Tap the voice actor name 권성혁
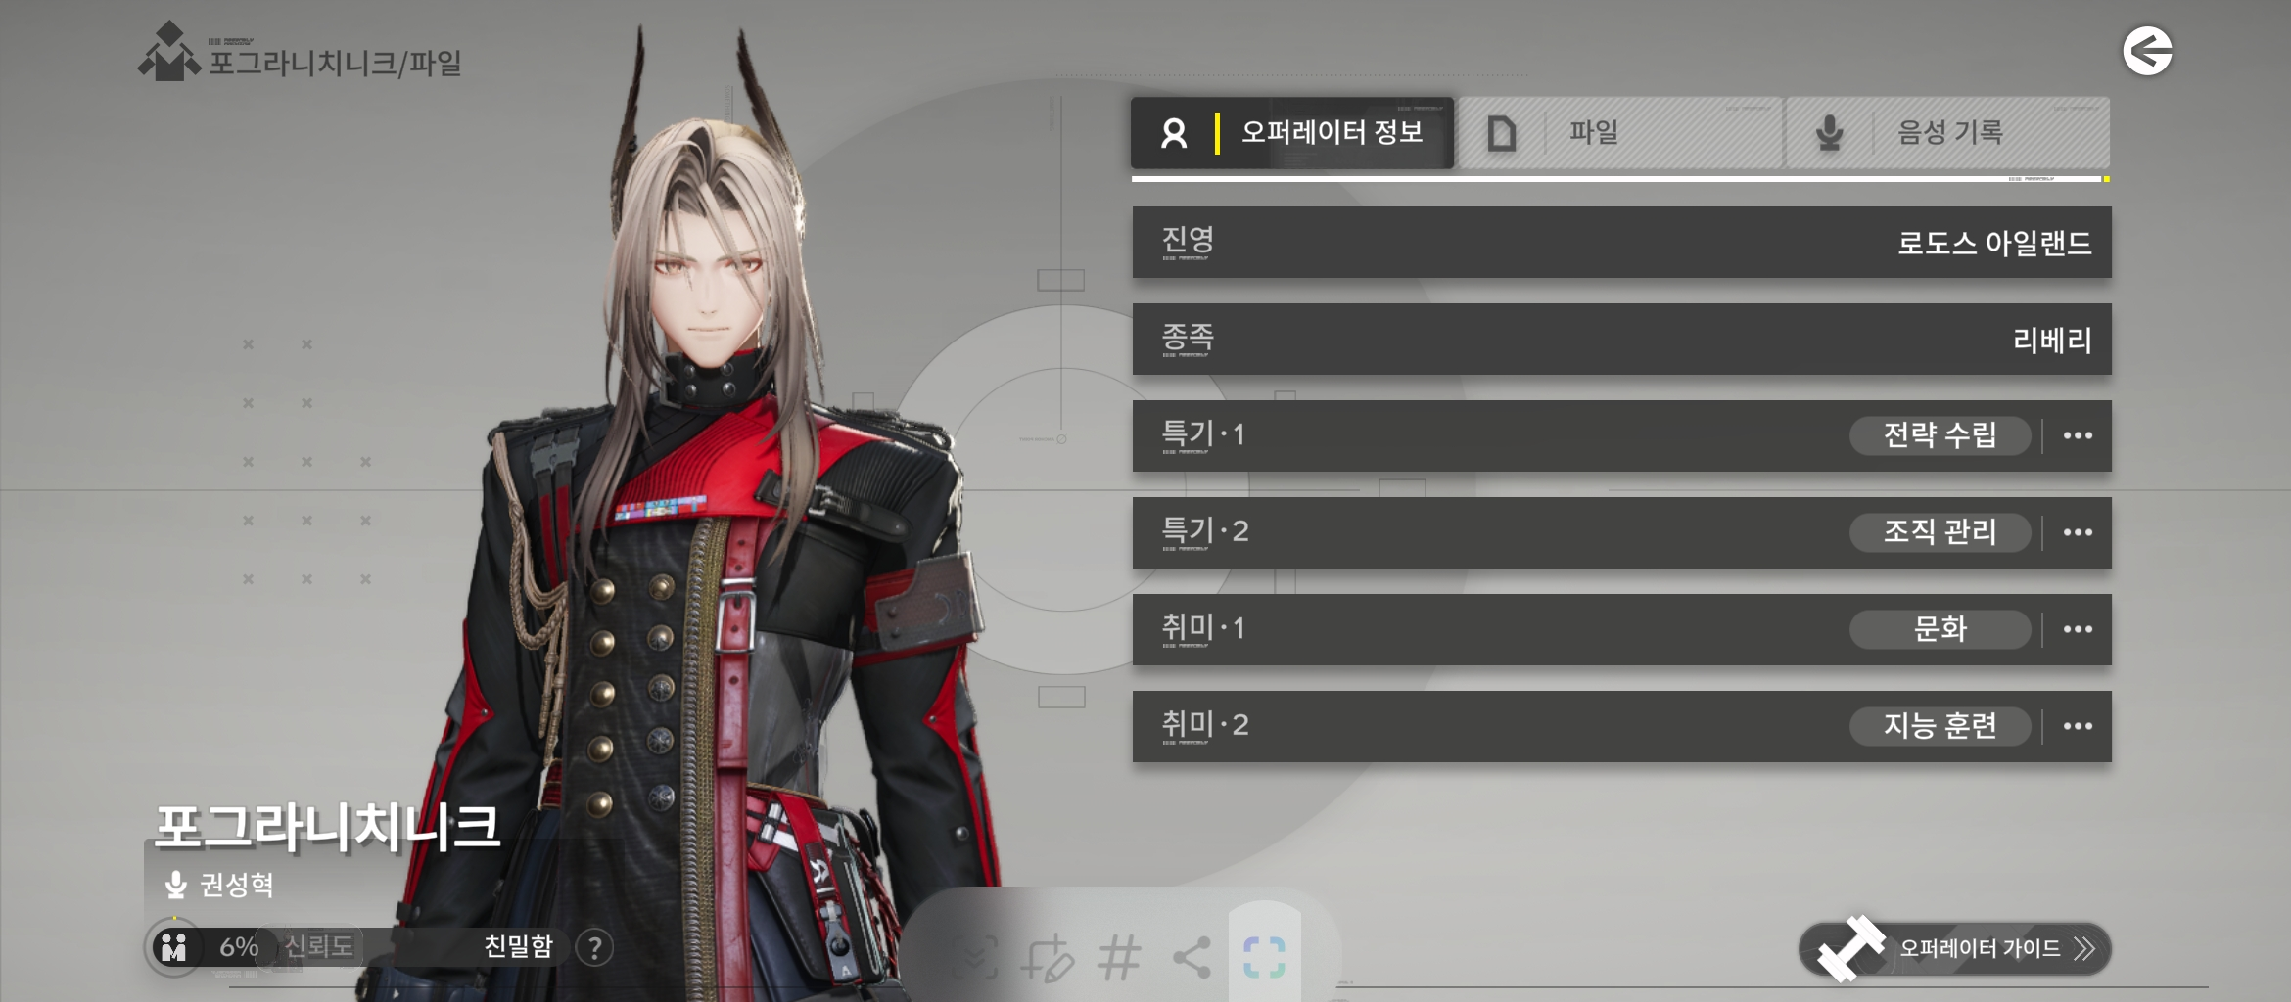This screenshot has height=1002, width=2291. point(236,885)
